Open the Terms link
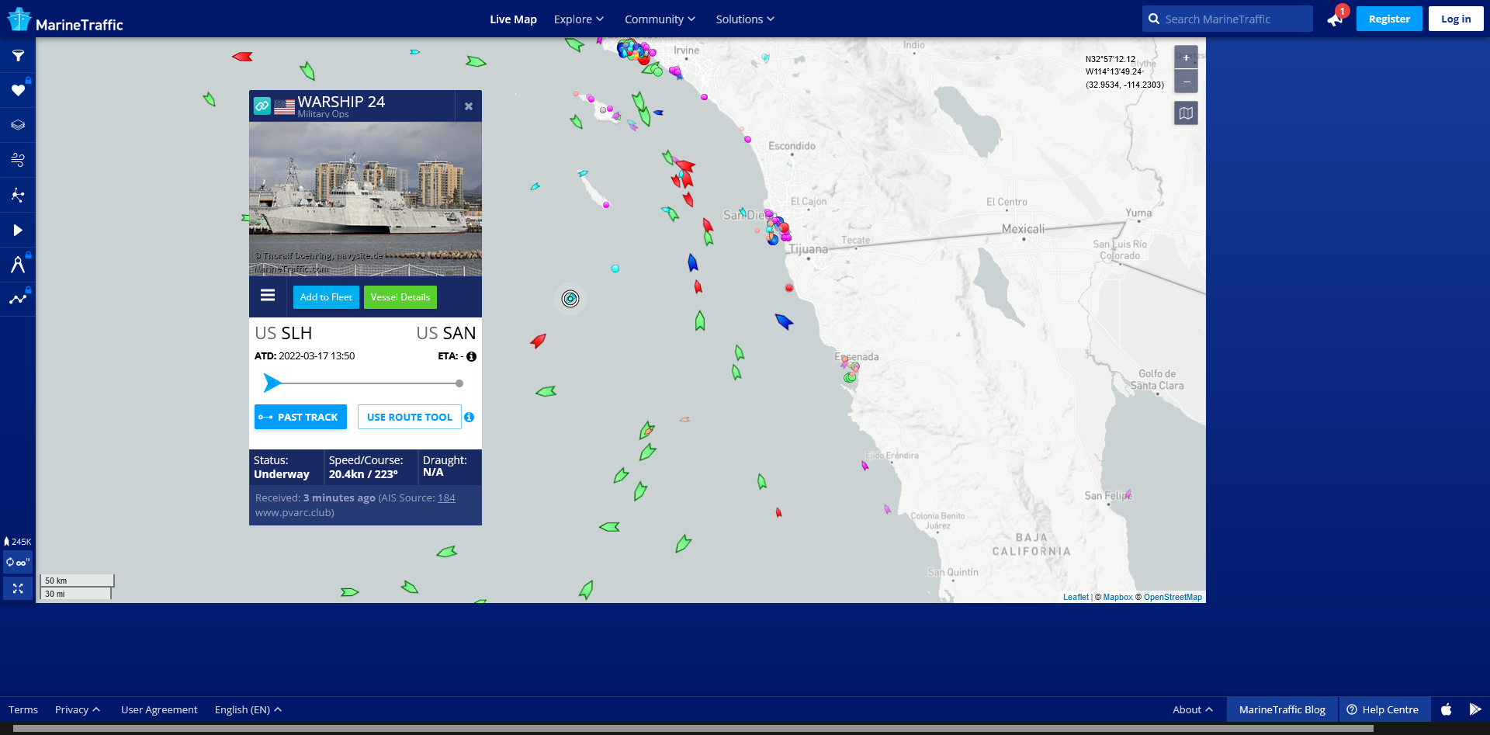The width and height of the screenshot is (1490, 735). coord(23,709)
